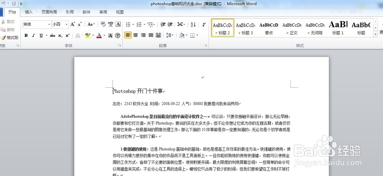Open the Change Case (Aa) dropdown
This screenshot has width=383, height=176.
point(91,24)
